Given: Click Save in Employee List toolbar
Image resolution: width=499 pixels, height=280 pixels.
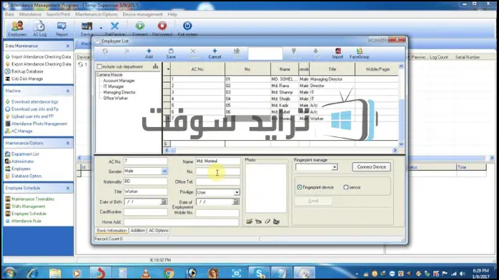Looking at the screenshot, I should [x=171, y=54].
